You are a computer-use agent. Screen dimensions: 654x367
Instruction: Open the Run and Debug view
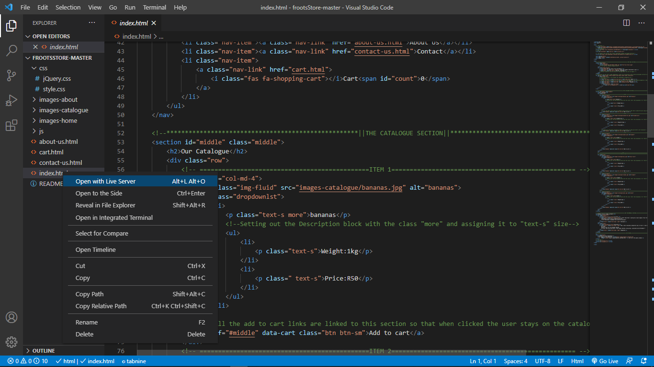click(11, 100)
